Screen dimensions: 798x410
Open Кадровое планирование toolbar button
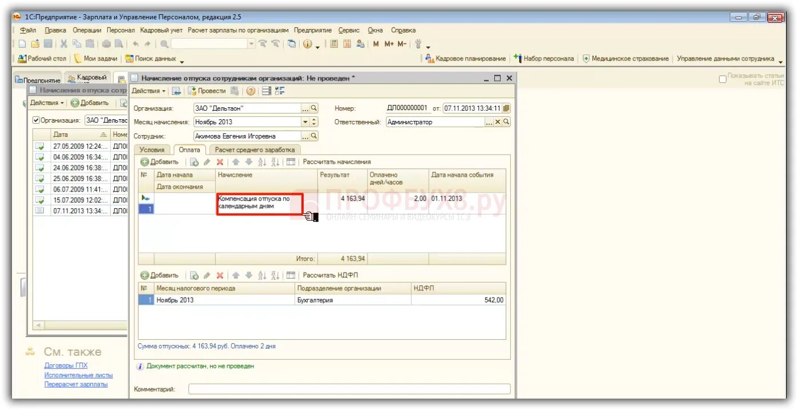466,58
